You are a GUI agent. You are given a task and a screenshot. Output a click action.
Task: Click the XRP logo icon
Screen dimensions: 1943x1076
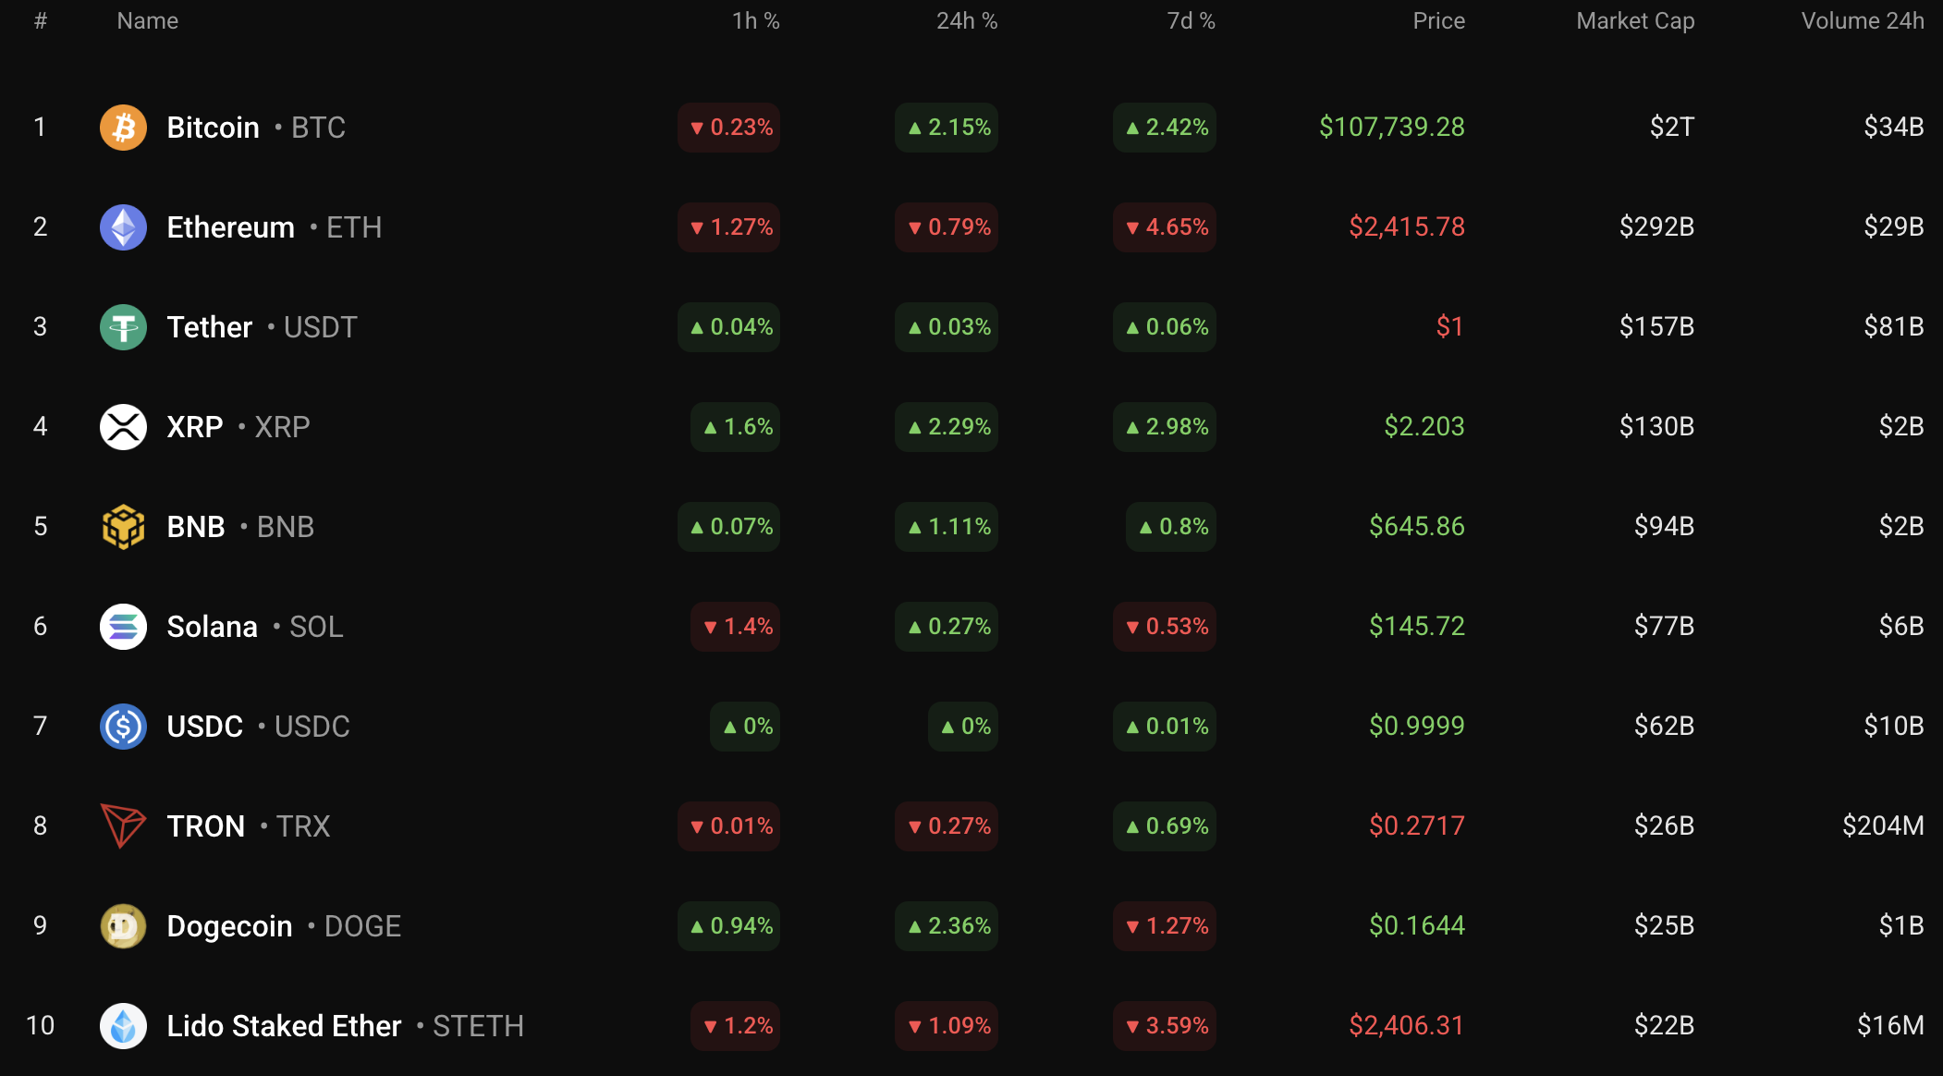tap(123, 427)
